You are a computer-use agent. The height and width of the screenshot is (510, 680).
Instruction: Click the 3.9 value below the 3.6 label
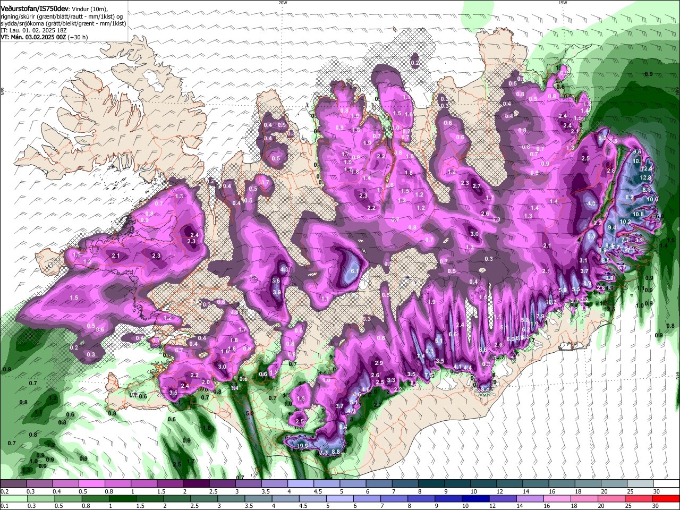(276, 292)
